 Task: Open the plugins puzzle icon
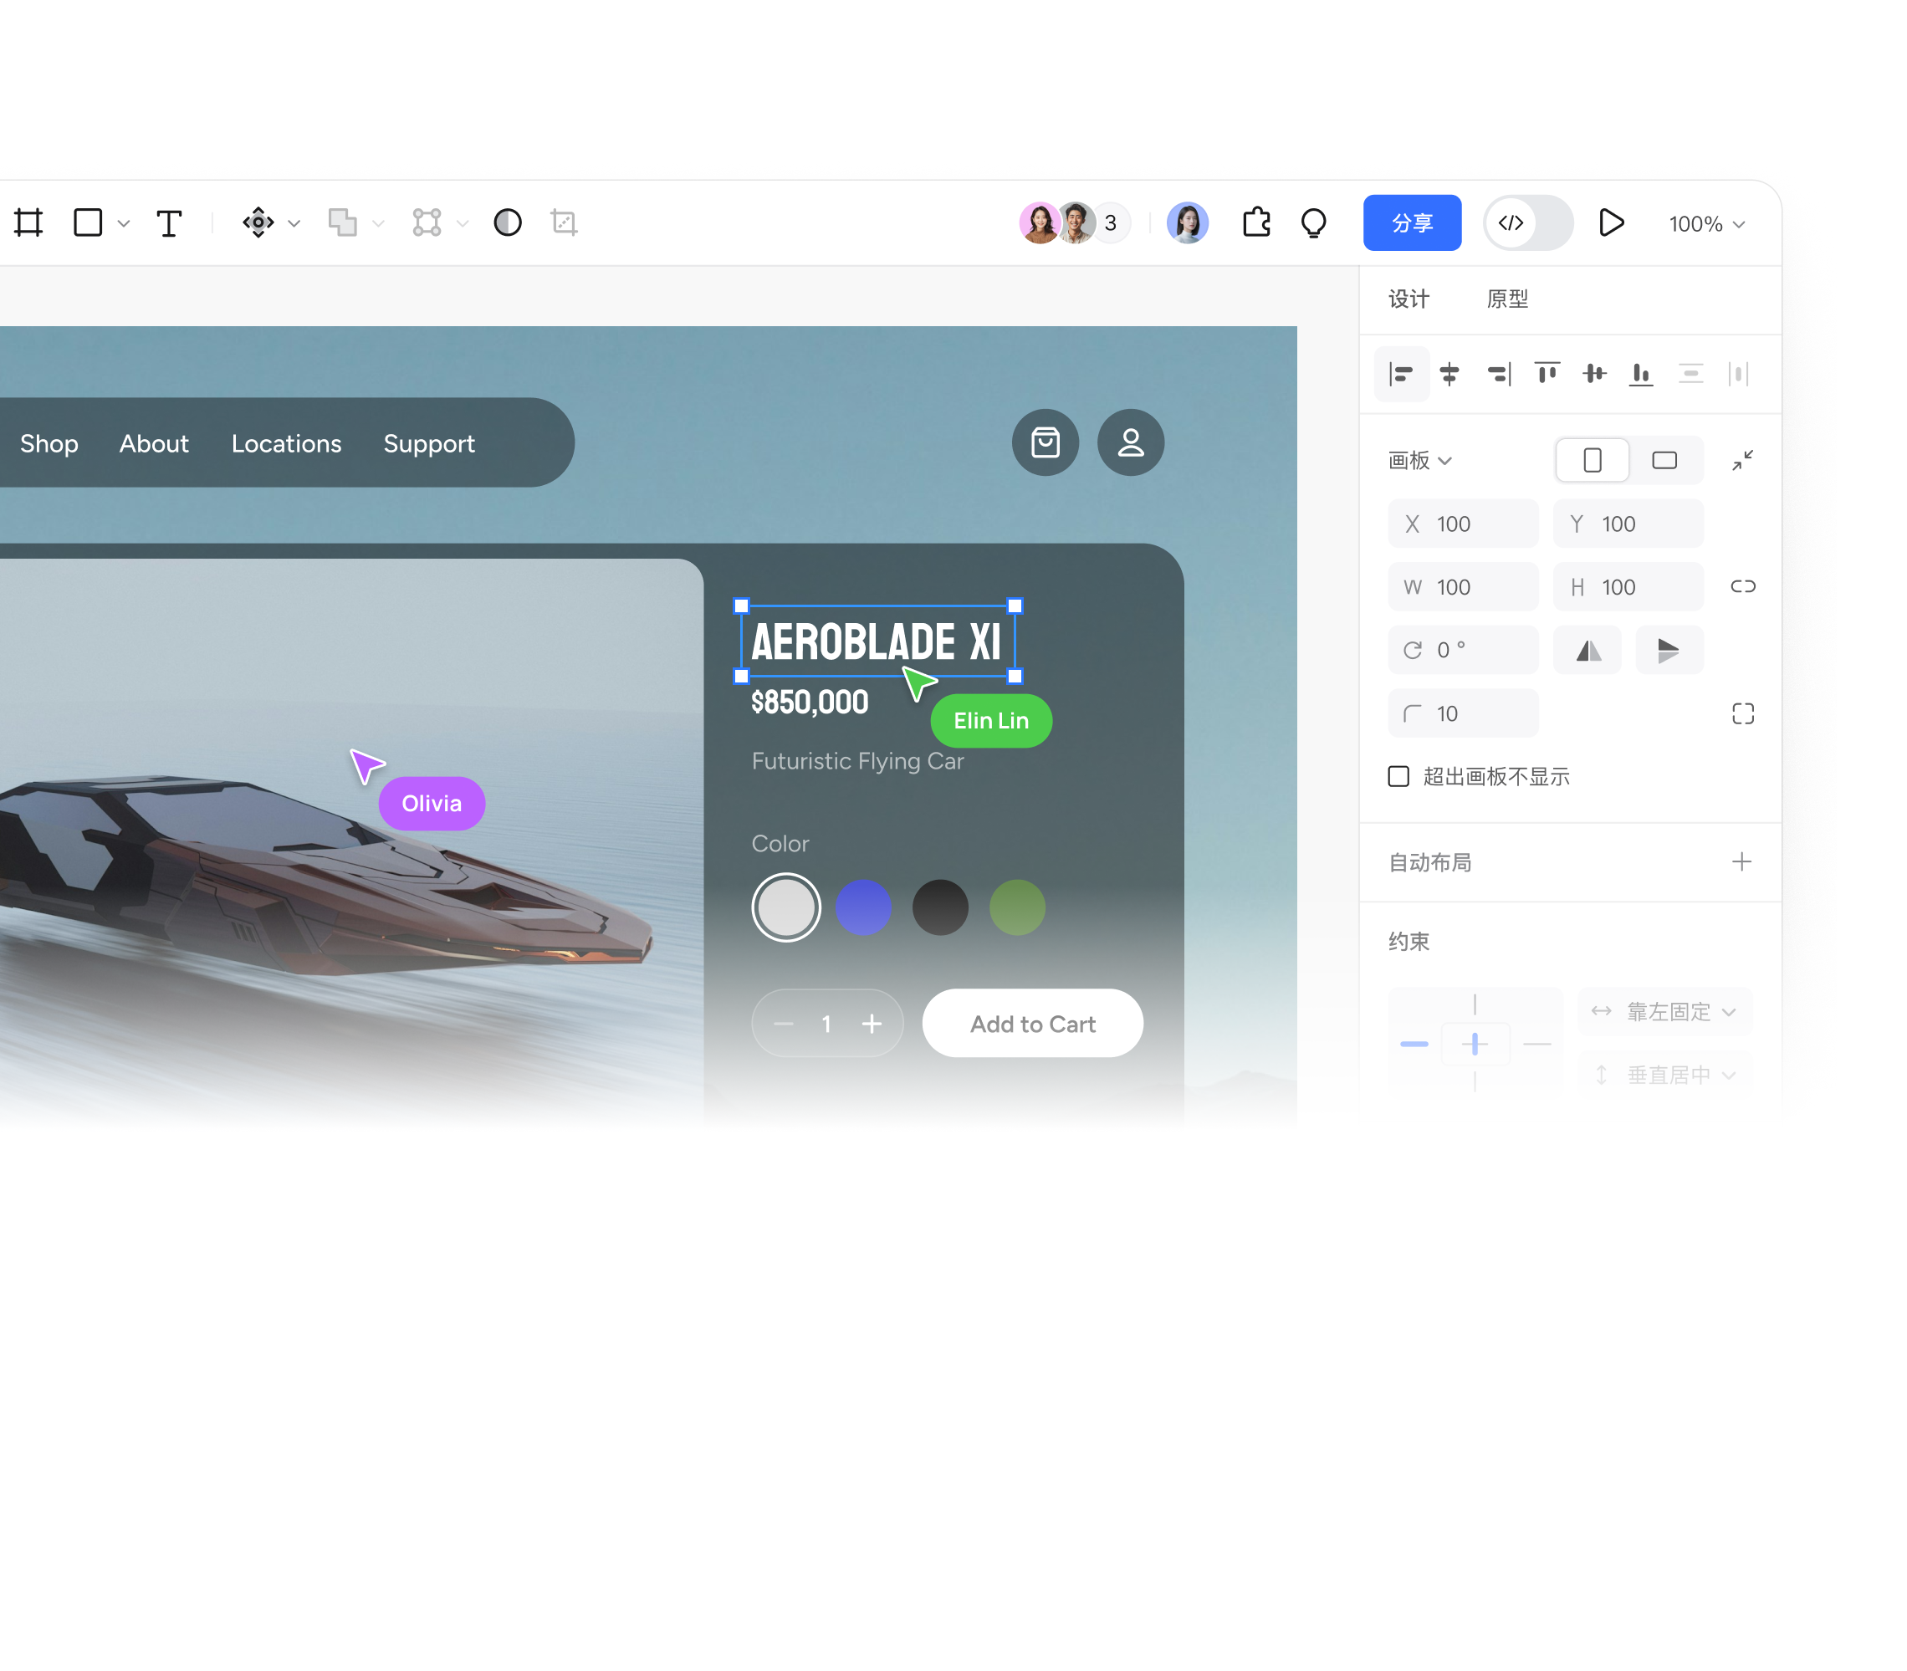click(x=1256, y=222)
